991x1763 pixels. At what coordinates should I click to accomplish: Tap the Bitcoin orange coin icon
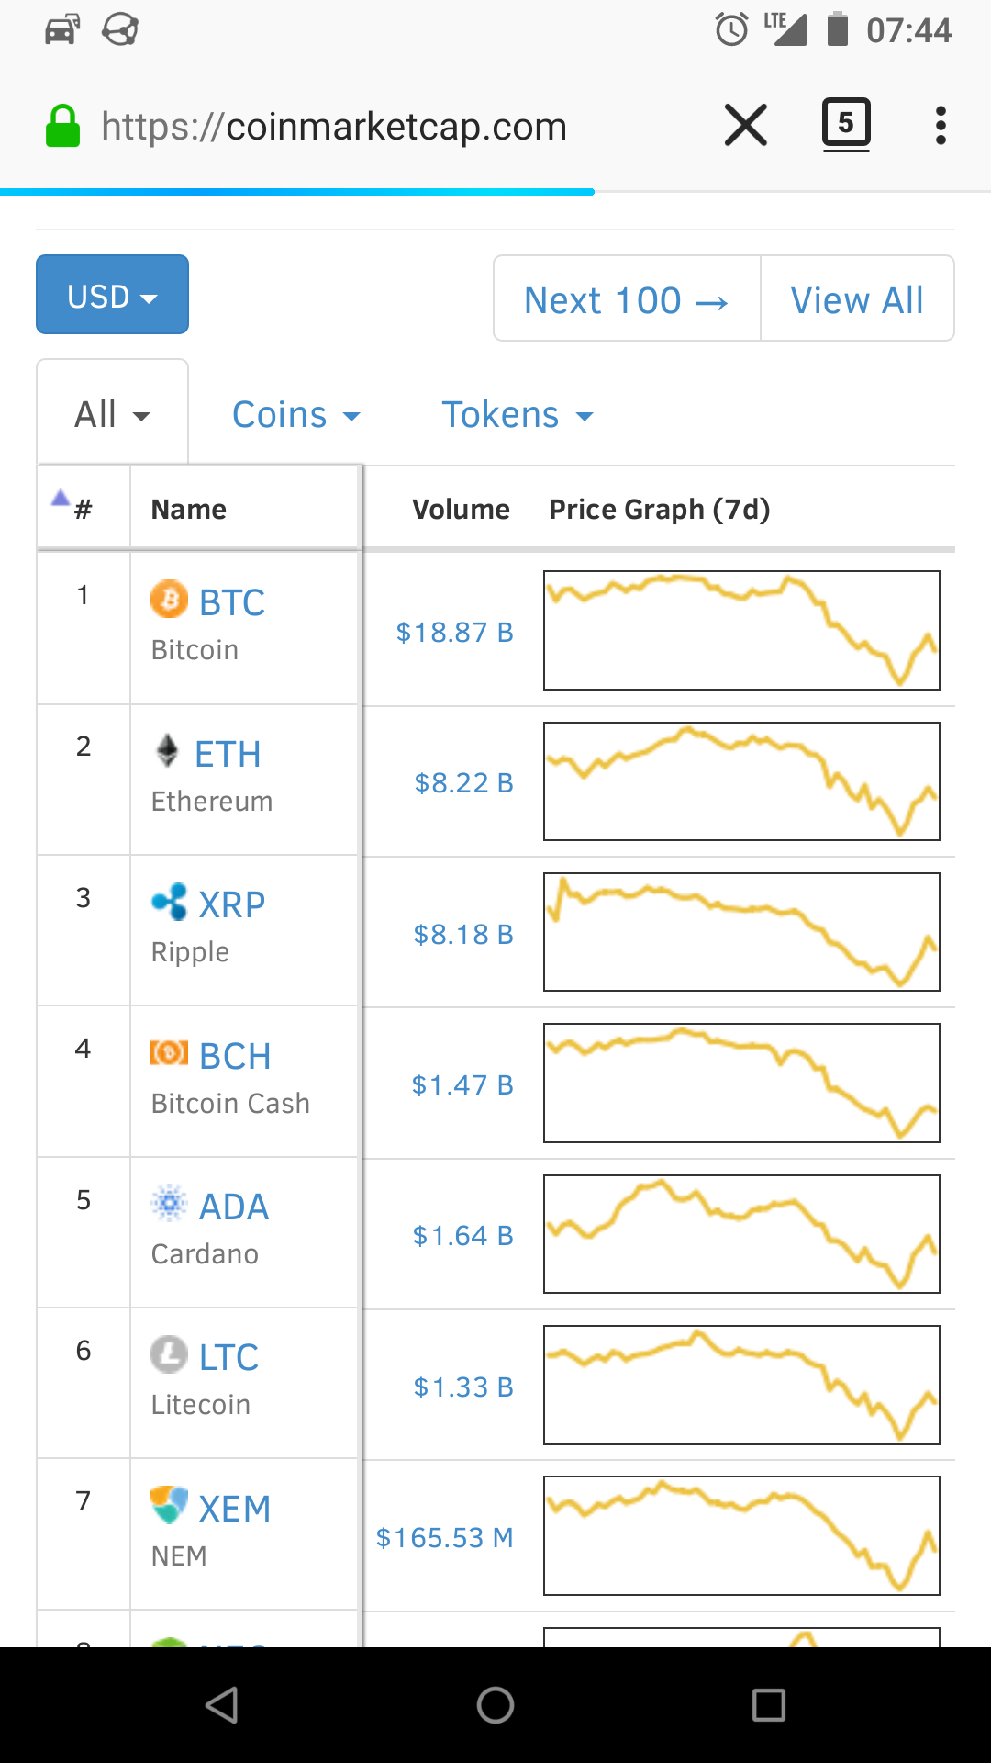[169, 600]
